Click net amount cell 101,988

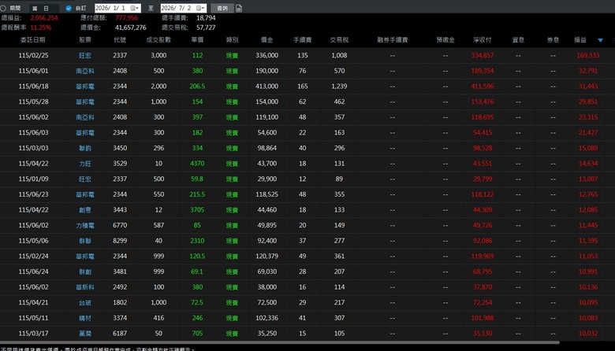[483, 318]
